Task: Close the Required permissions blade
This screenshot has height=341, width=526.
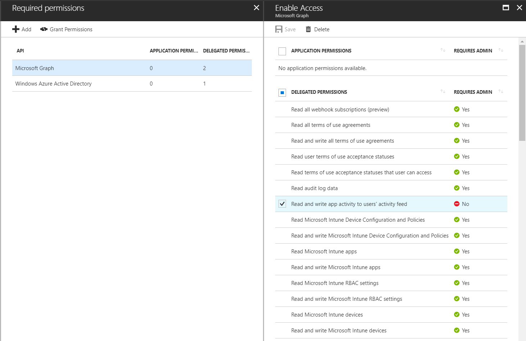Action: (x=256, y=8)
